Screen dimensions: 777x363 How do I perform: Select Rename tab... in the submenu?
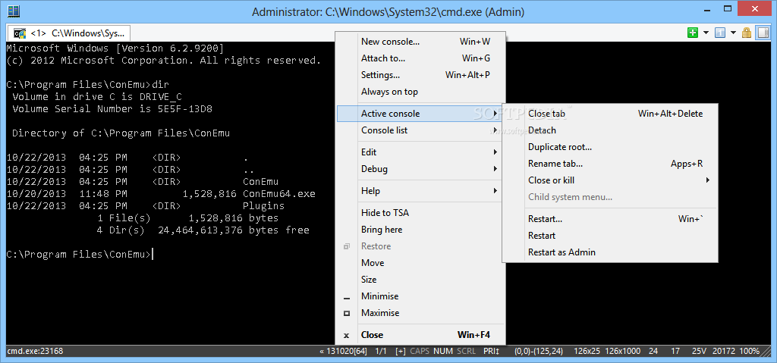point(610,164)
